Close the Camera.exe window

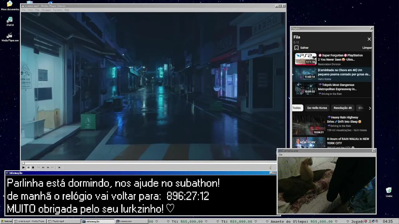tap(374, 151)
